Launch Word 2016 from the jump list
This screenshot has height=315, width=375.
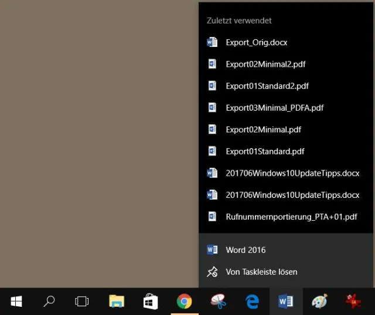tap(246, 250)
